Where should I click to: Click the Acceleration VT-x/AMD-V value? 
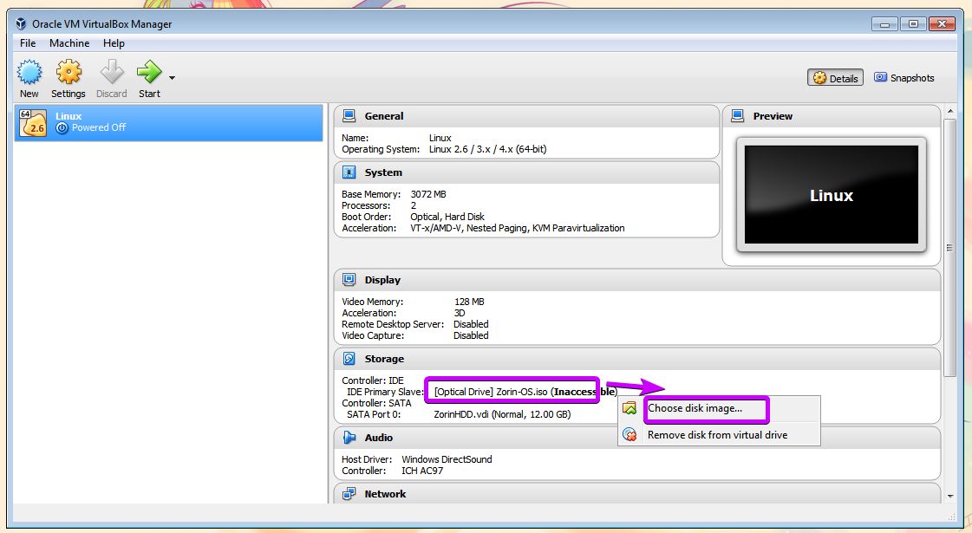tap(518, 228)
